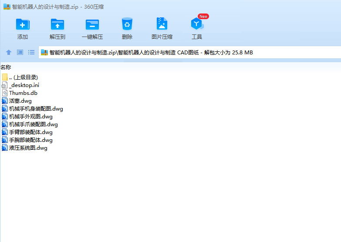Screen dimensions: 341x242
Task: Switch to the list view mode button
Action: click(x=31, y=52)
